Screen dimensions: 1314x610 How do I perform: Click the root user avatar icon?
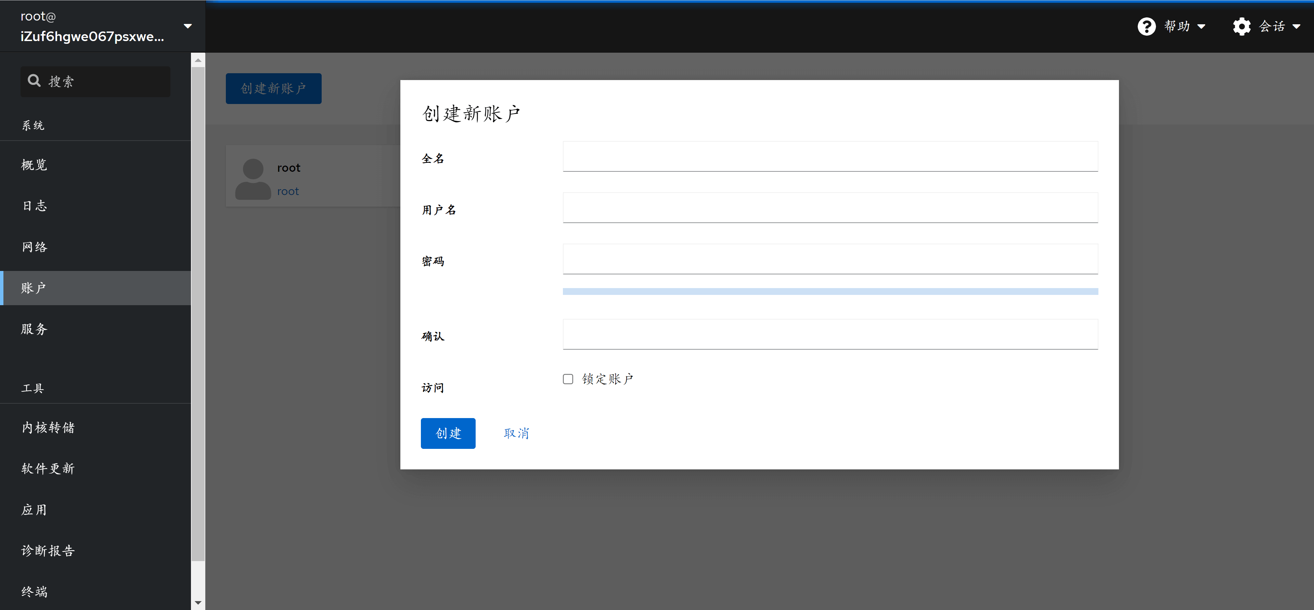(x=253, y=179)
